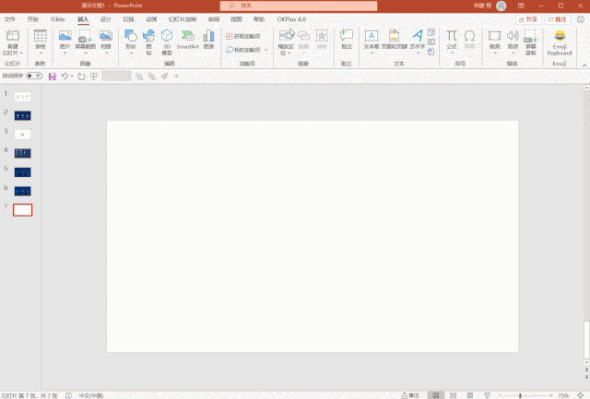Click the 3D Models icon

tap(167, 35)
